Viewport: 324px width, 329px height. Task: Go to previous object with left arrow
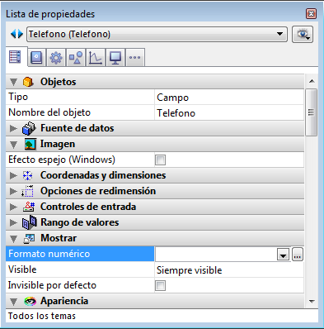tap(13, 34)
